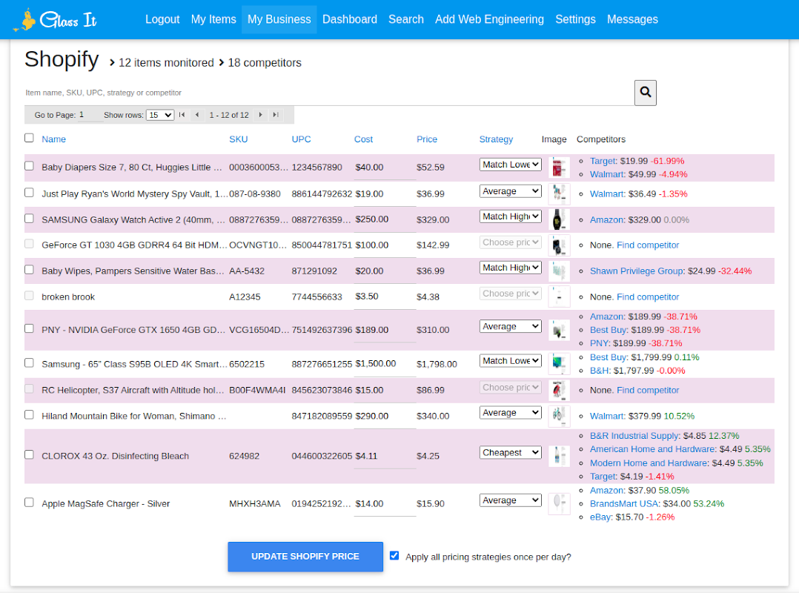Change strategy dropdown for Baby Diapers row
This screenshot has width=799, height=593.
coord(510,165)
